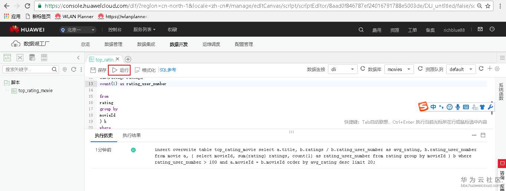Viewport: 506px width, 191px height.
Task: Open the 北京一 region dropdown
Action: [x=78, y=30]
